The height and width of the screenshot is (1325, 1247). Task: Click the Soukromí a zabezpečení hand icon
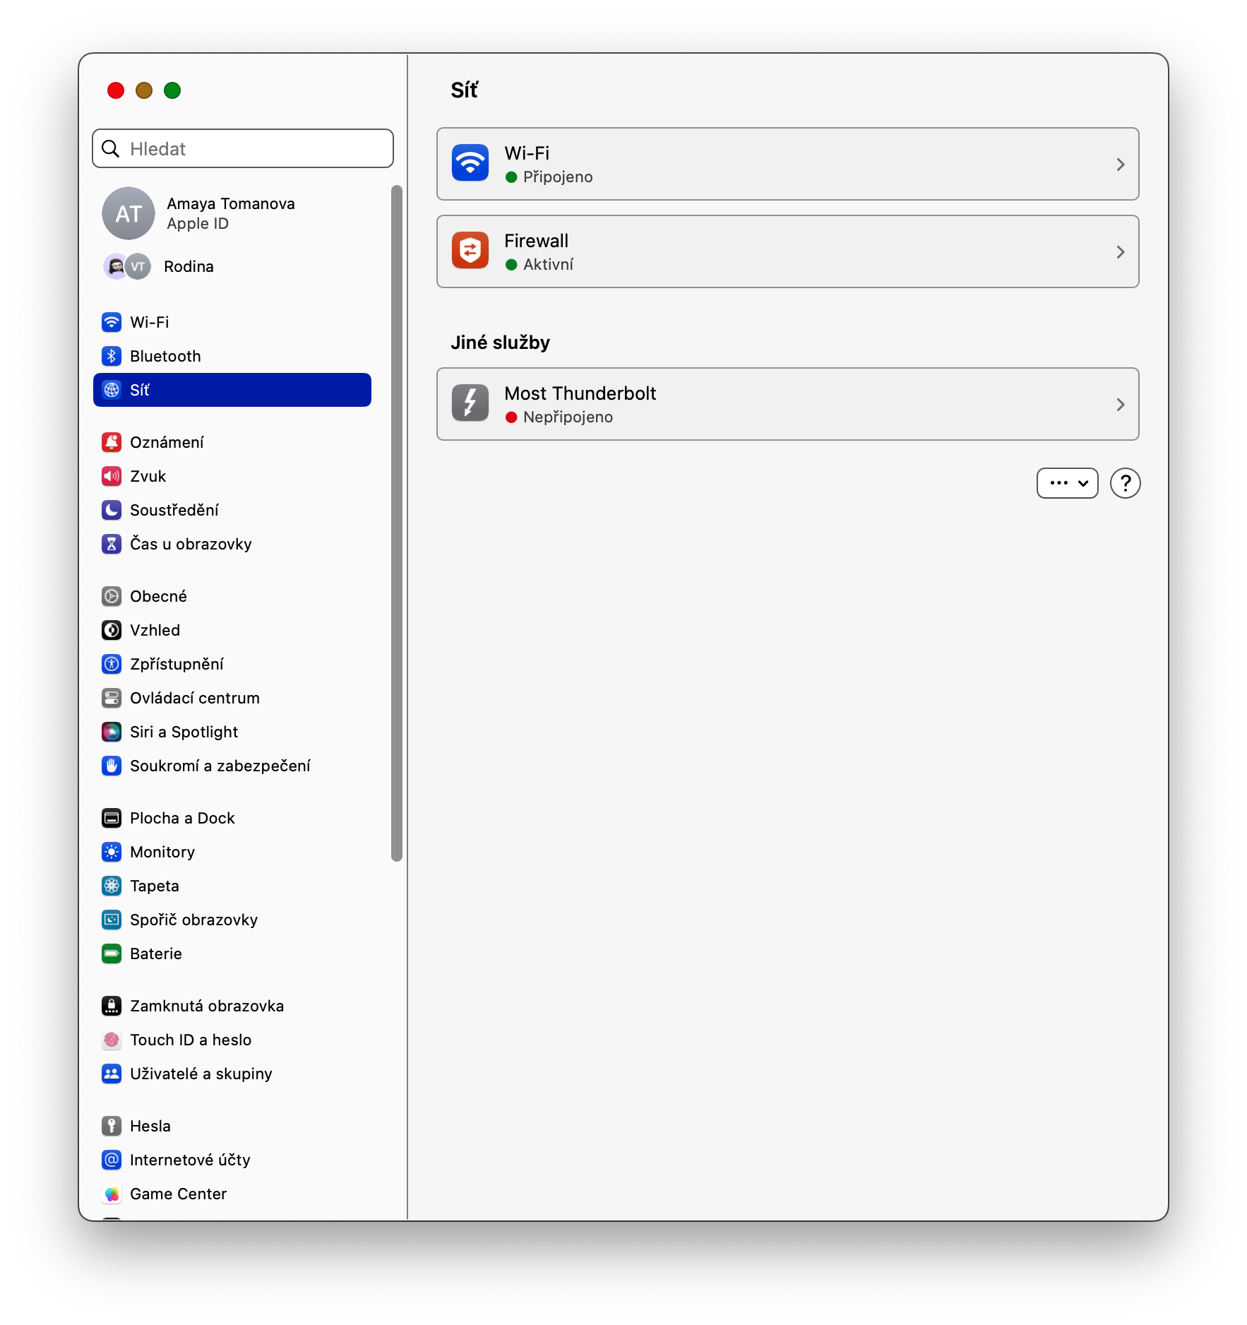point(112,766)
